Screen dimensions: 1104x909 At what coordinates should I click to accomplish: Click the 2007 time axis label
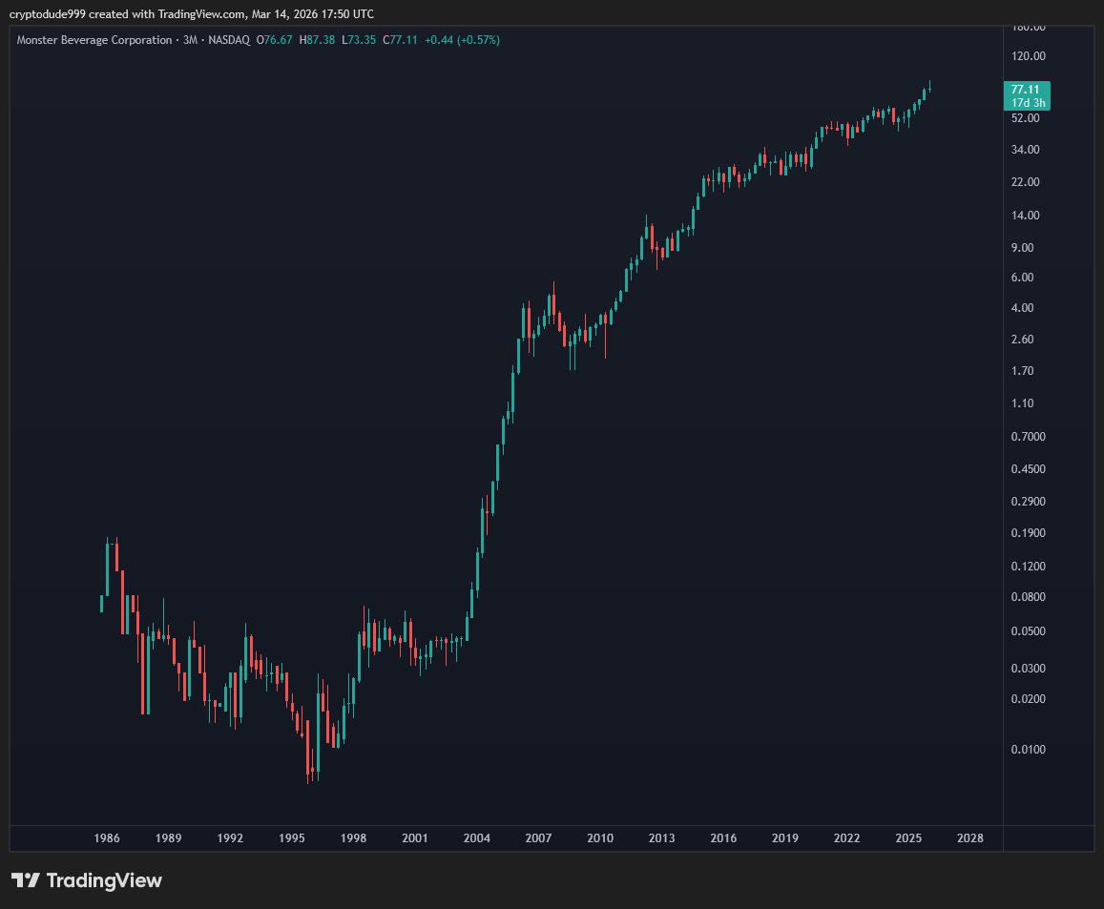pos(538,838)
